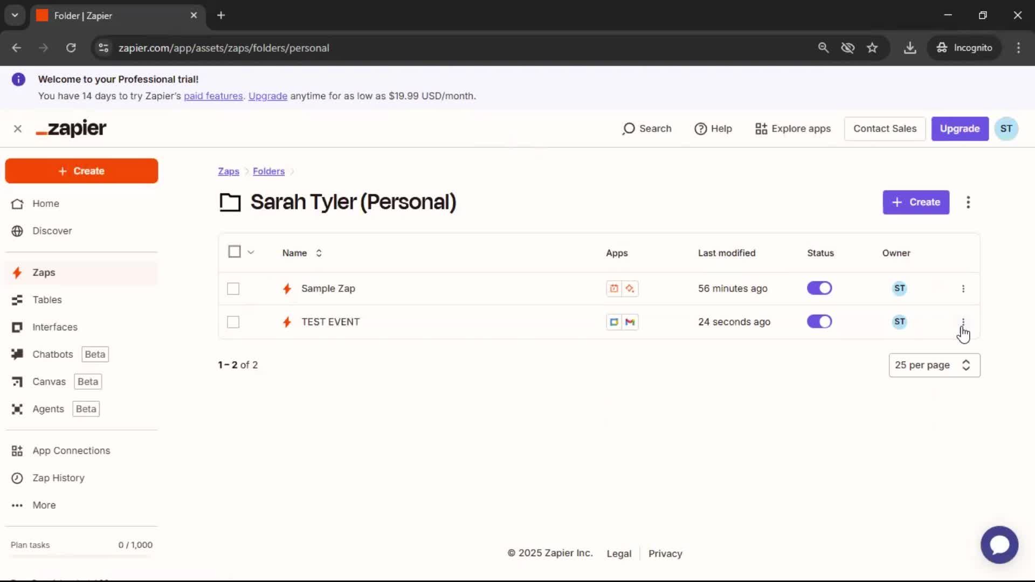Open Tables in the sidebar
This screenshot has height=582, width=1035.
pos(81,300)
